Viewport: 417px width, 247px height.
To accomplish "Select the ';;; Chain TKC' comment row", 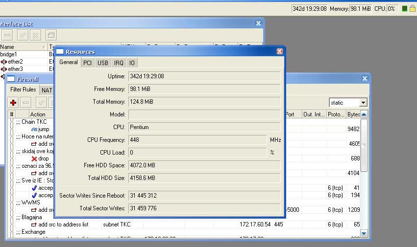I will click(x=31, y=122).
